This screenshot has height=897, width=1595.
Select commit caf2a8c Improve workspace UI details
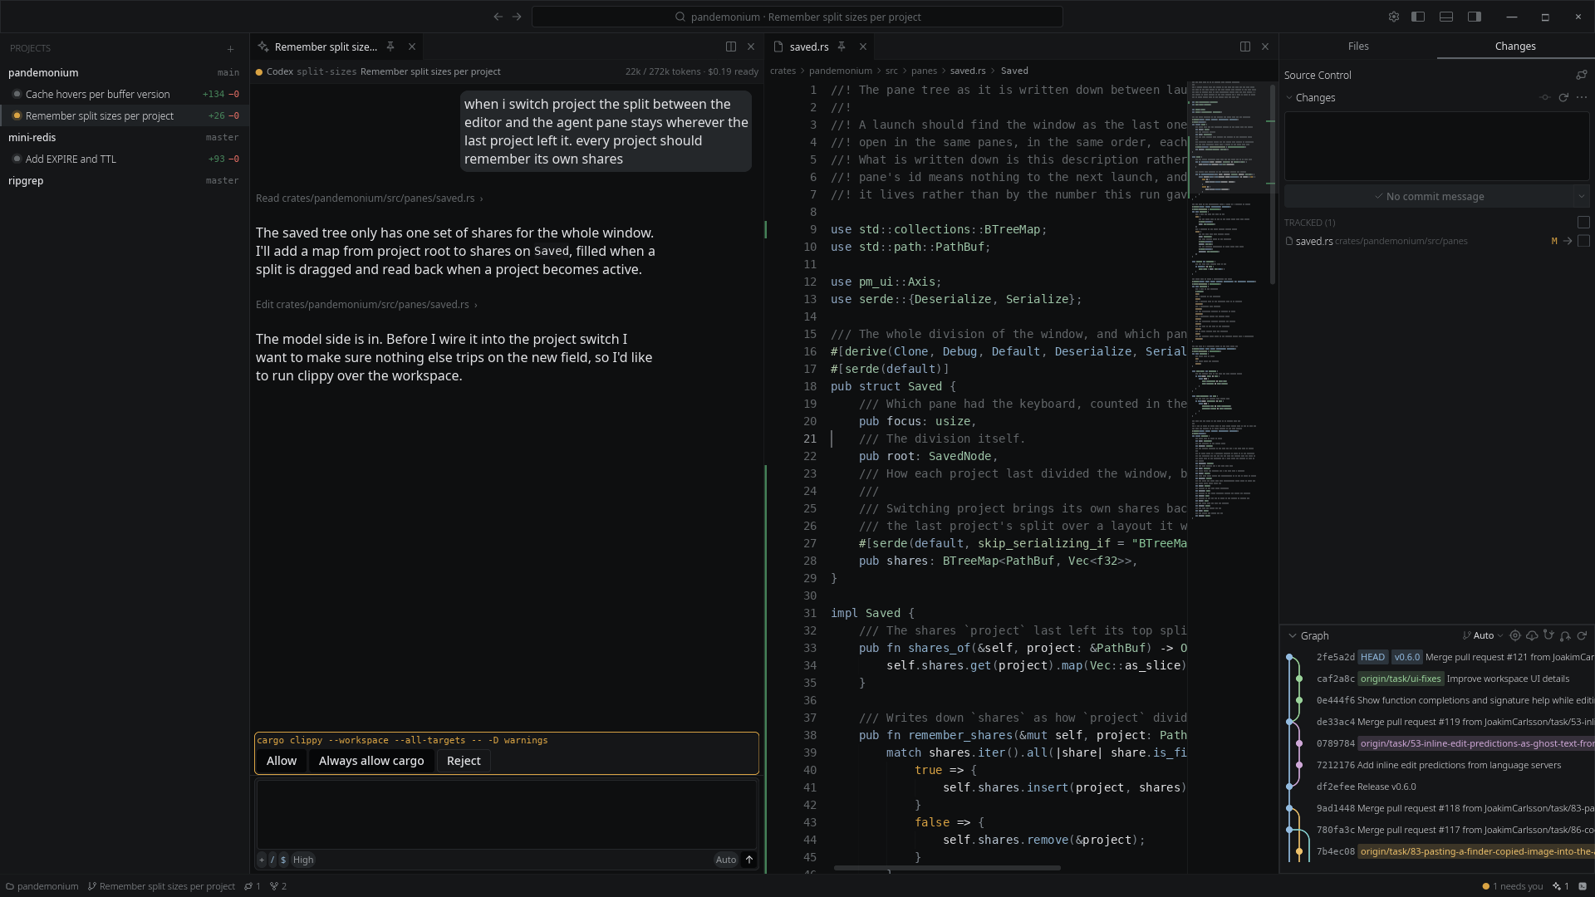point(1437,679)
